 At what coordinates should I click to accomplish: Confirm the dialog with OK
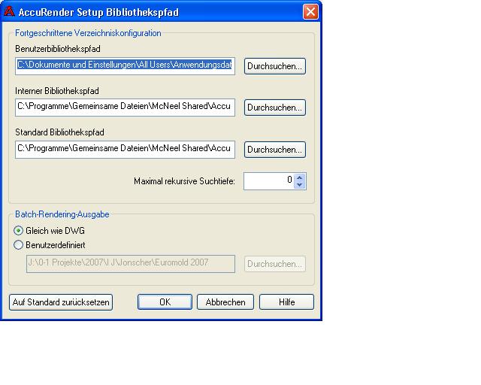(165, 302)
